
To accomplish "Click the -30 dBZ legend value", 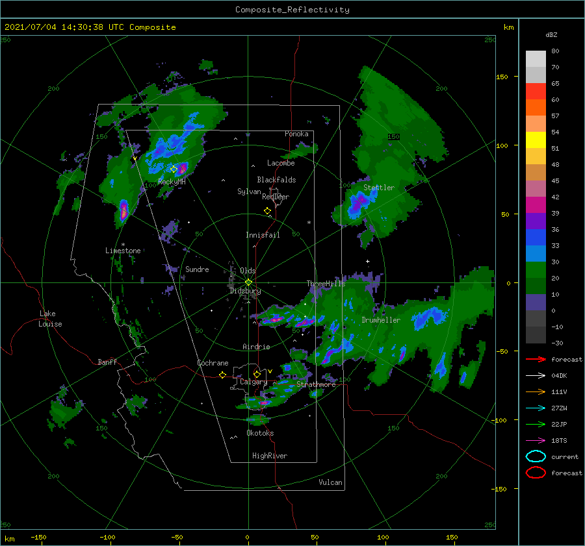I will coord(558,343).
